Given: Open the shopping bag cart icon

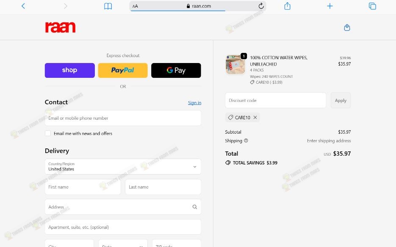Looking at the screenshot, I should [x=347, y=27].
